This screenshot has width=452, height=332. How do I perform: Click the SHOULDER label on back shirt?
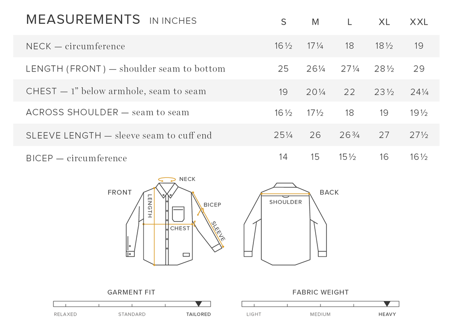coord(286,202)
